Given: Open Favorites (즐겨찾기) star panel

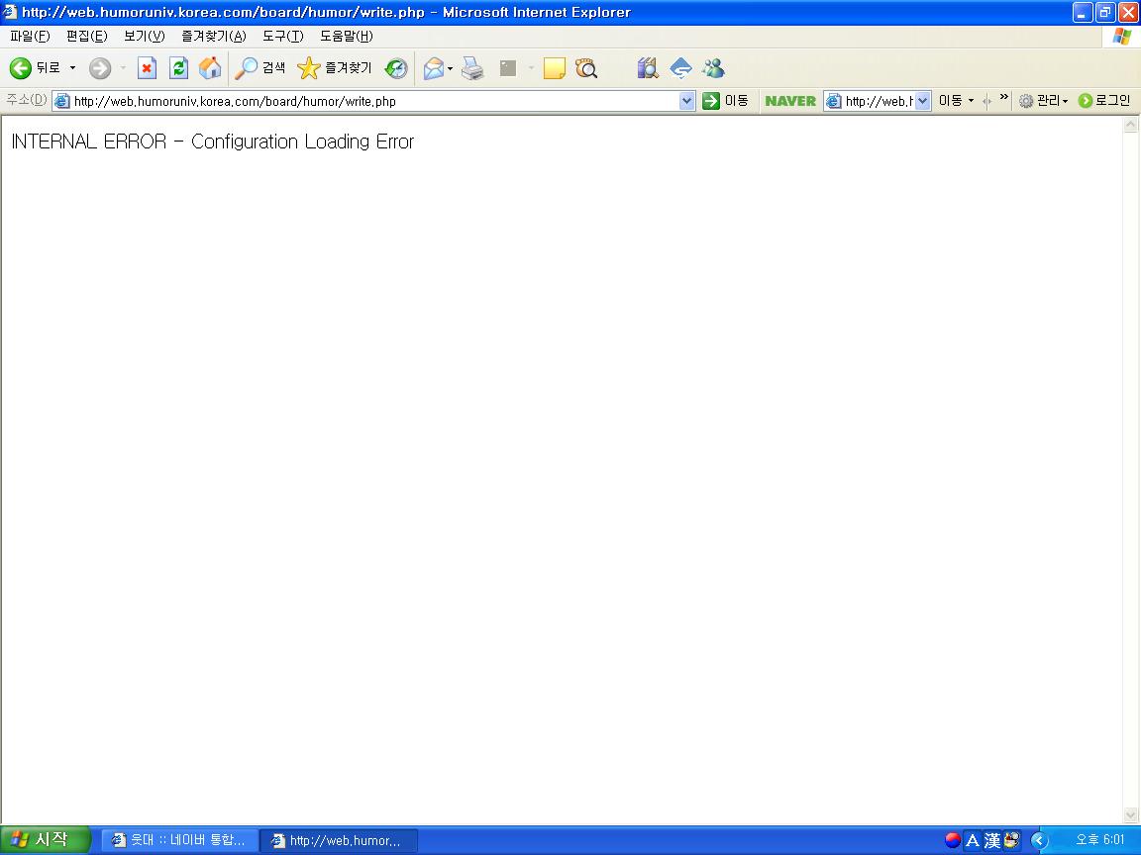Looking at the screenshot, I should click(x=335, y=68).
